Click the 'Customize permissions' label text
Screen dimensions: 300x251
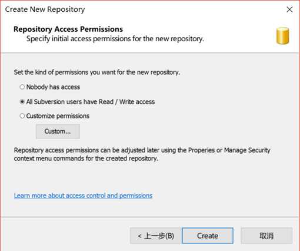(58, 116)
